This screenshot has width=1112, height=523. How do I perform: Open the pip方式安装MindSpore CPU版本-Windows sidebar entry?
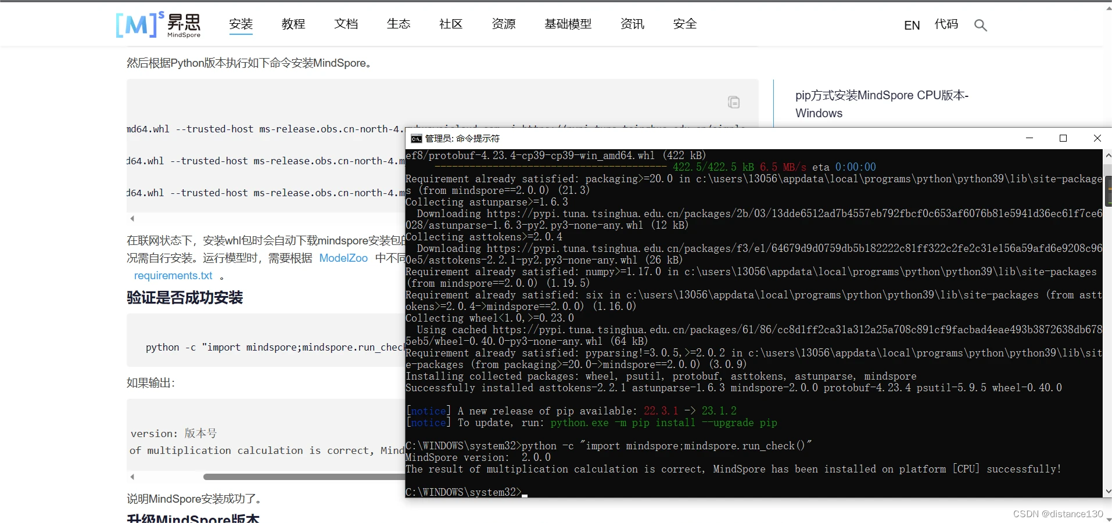coord(881,104)
